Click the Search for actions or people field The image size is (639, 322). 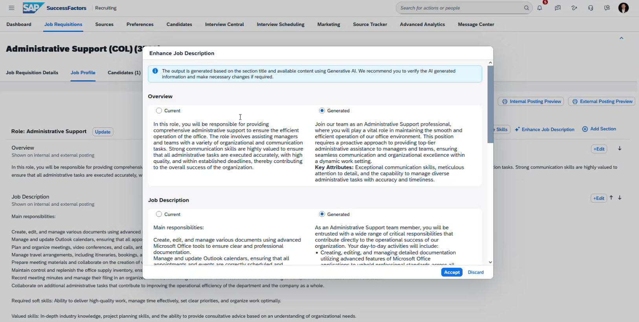pyautogui.click(x=460, y=8)
